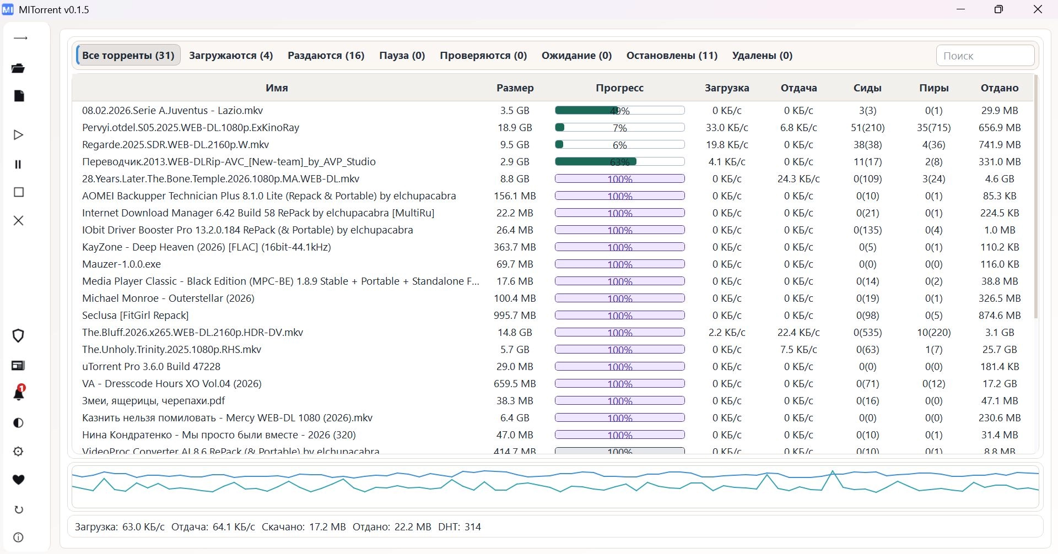
Task: Click the circular refresh arrow icon
Action: [x=19, y=509]
